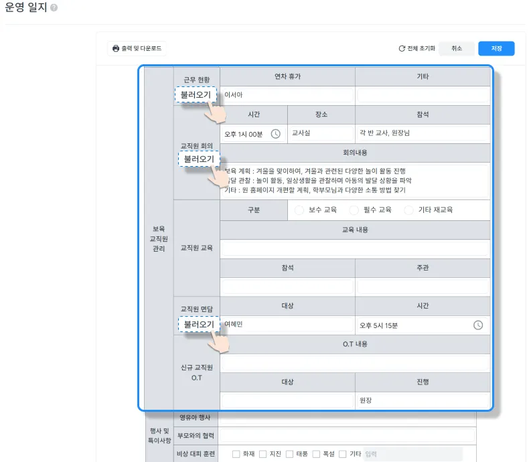Click the empty 기타 field under 근무 현황
Image resolution: width=531 pixels, height=462 pixels.
[423, 95]
